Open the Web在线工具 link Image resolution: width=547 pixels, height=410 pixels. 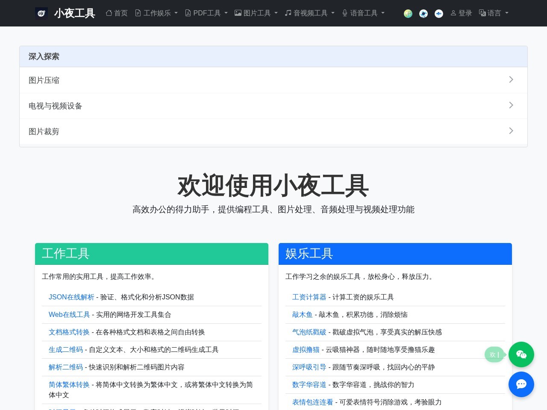[69, 315]
